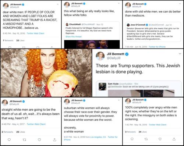Retweet the angry white men tweet
Viewport: 184px width, 146px height.
tap(146, 139)
